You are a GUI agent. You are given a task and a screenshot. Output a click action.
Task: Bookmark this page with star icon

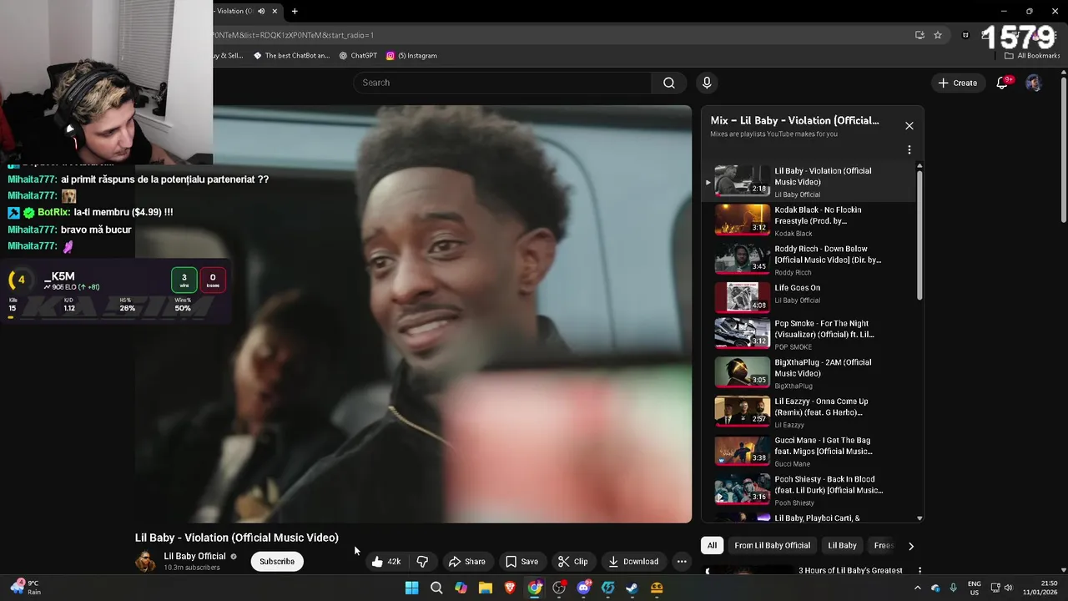938,35
